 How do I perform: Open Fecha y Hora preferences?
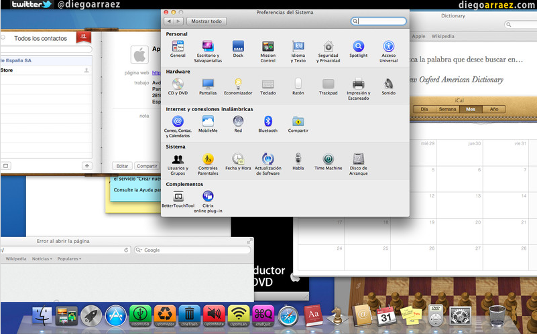[x=238, y=162]
